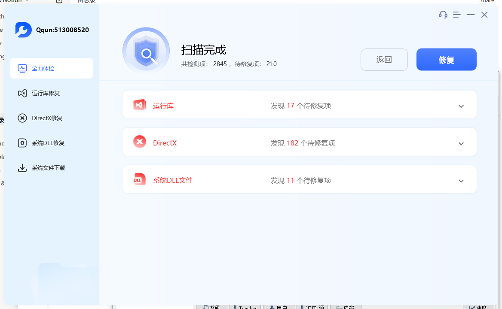This screenshot has width=502, height=309.
Task: Click the 发现 17 个待修复项 text
Action: point(301,106)
